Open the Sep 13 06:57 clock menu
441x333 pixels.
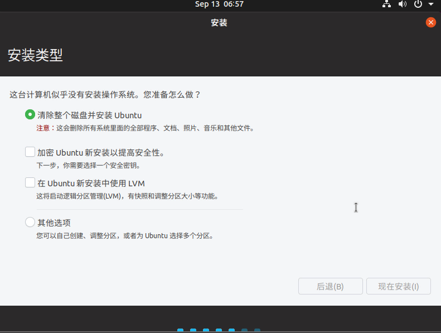pyautogui.click(x=219, y=4)
